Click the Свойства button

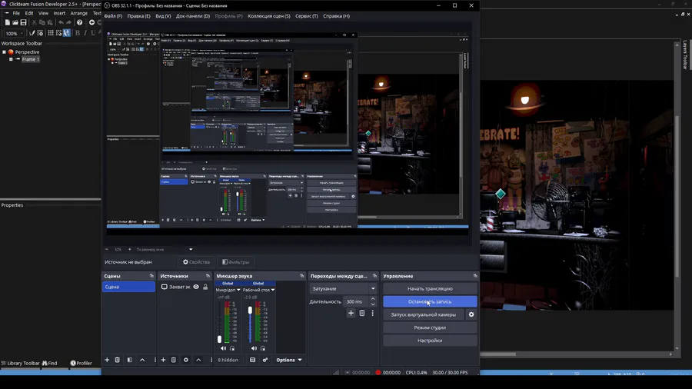[196, 262]
